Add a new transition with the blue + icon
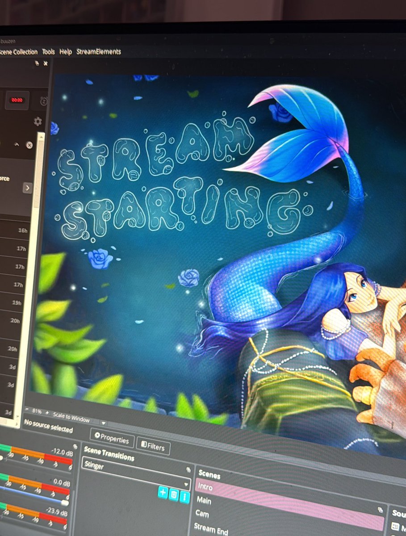This screenshot has height=536, width=406. [x=163, y=493]
